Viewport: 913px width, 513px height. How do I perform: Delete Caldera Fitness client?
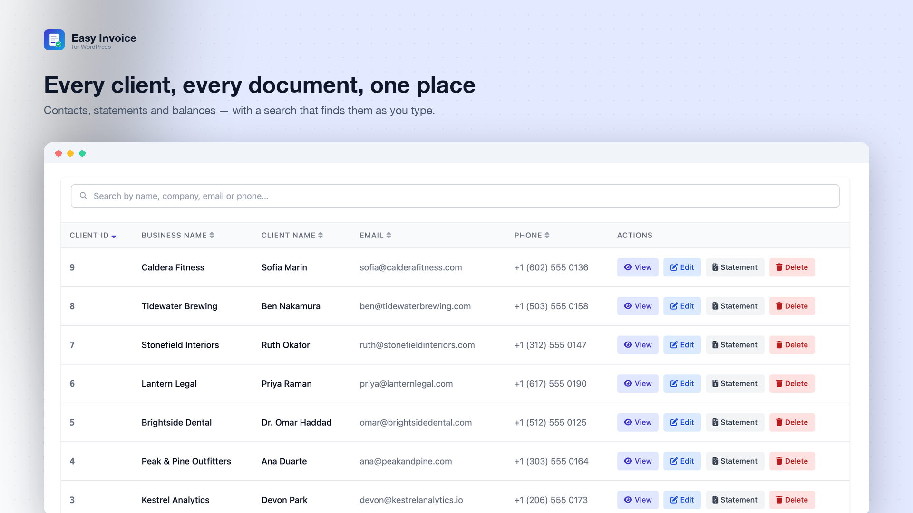(x=792, y=267)
